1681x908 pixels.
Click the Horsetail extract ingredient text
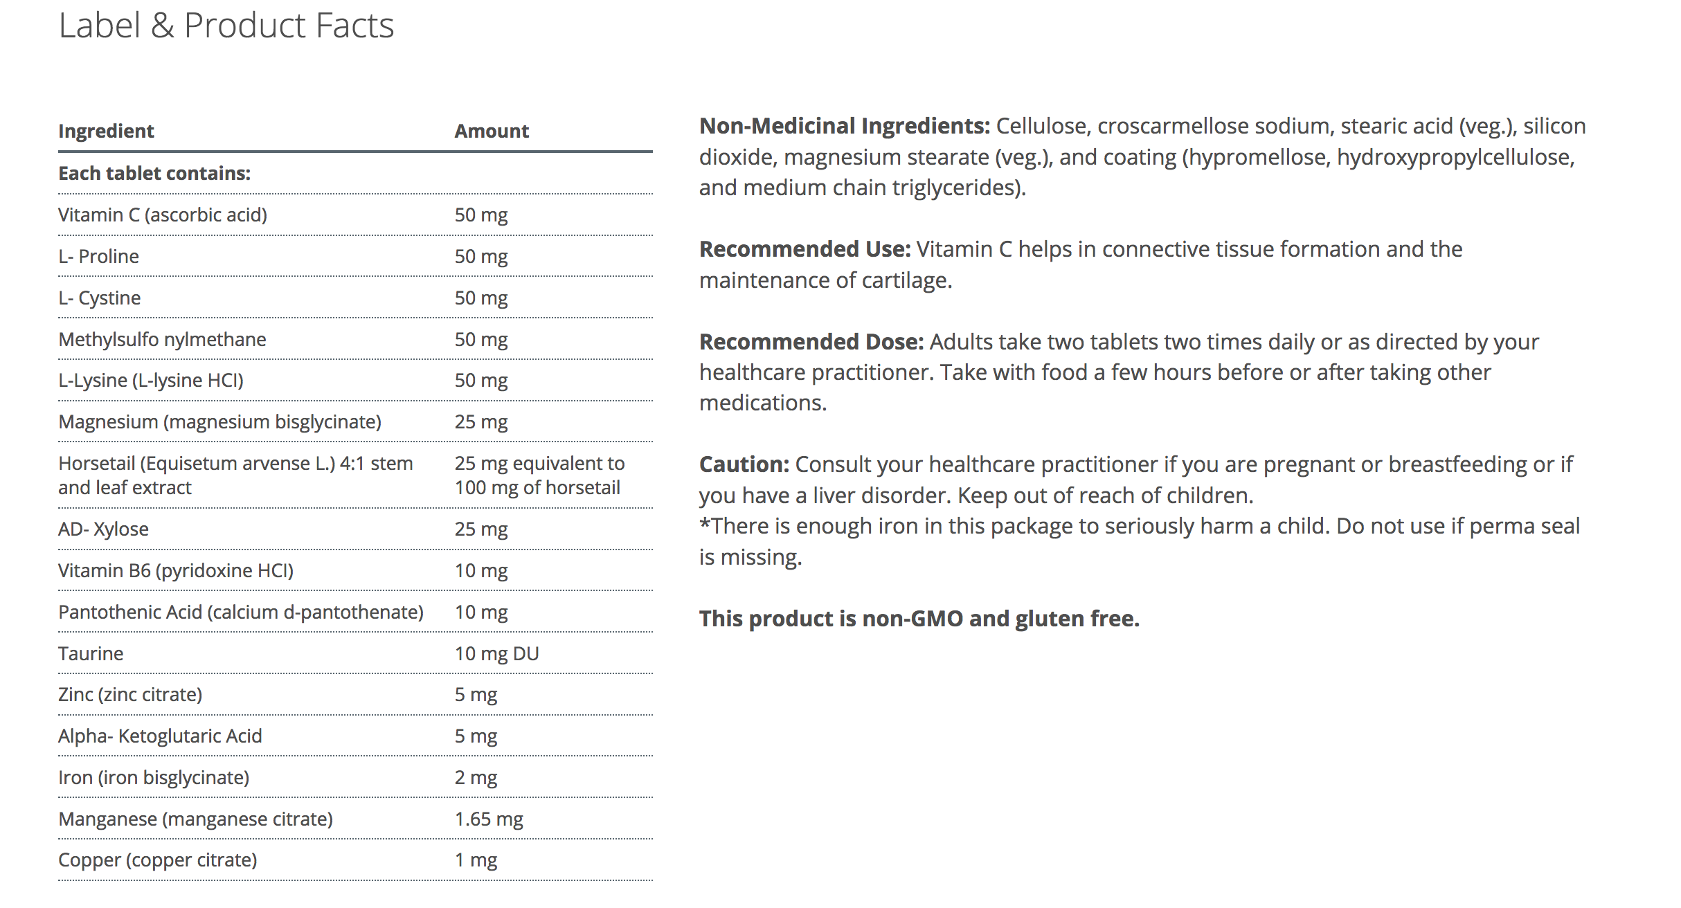pyautogui.click(x=235, y=475)
